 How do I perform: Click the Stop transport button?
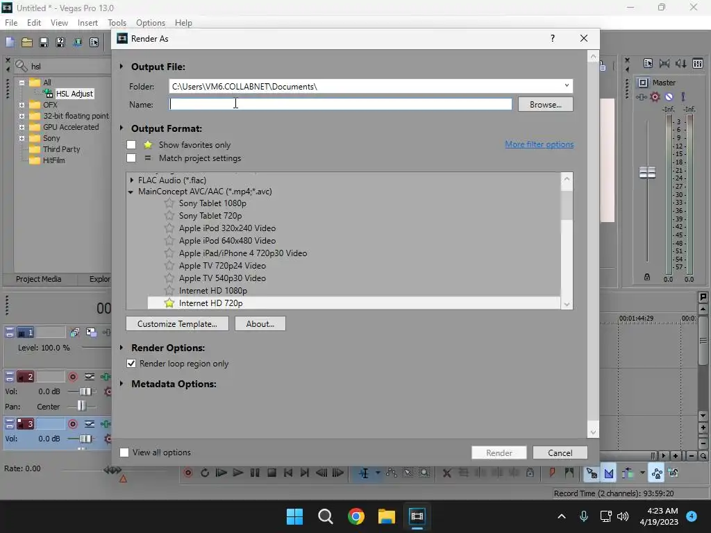[271, 473]
